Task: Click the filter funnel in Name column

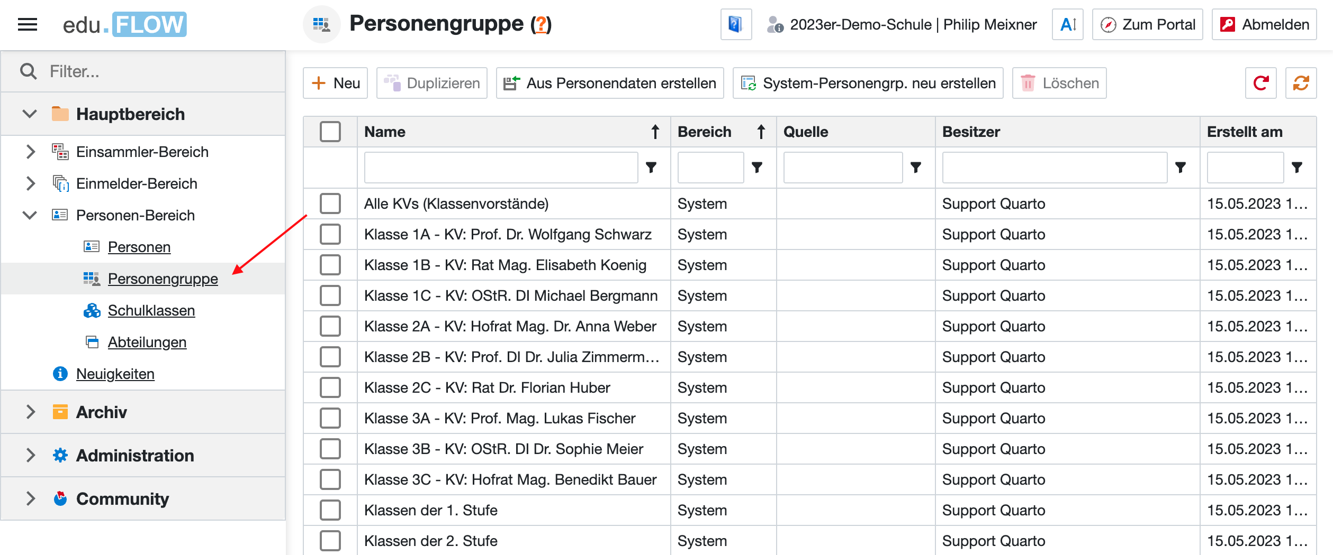Action: (651, 168)
